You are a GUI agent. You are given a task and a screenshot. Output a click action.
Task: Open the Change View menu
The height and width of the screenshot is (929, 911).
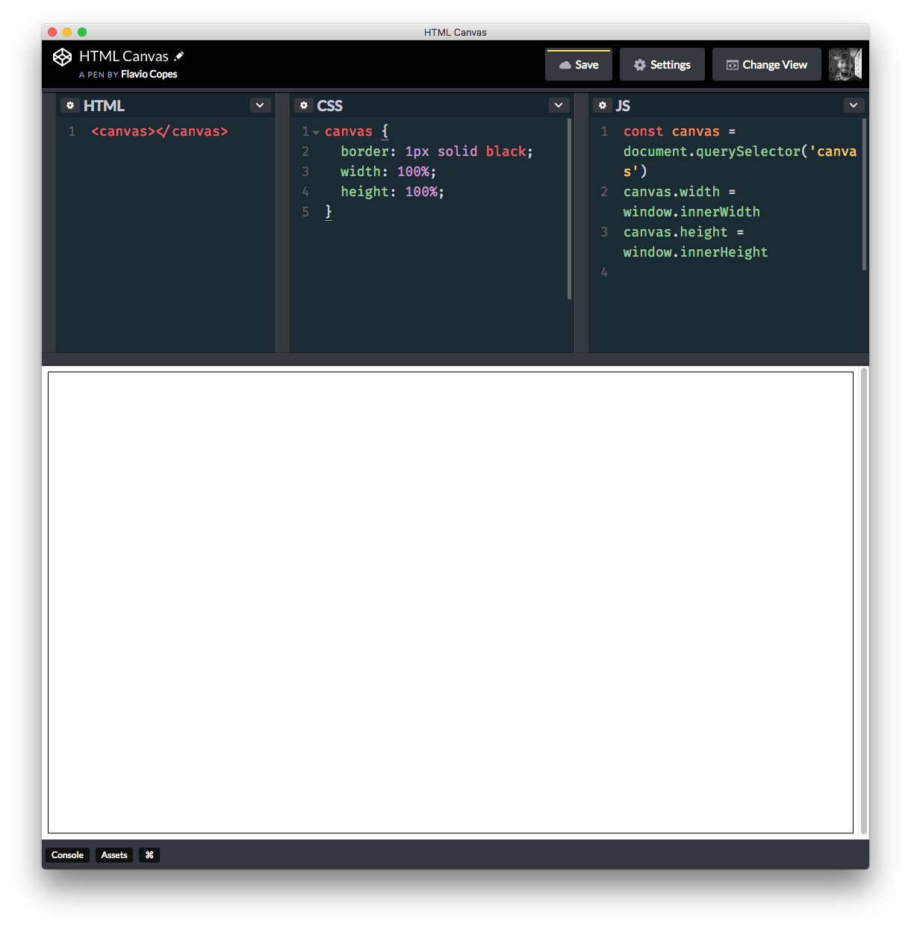(767, 65)
